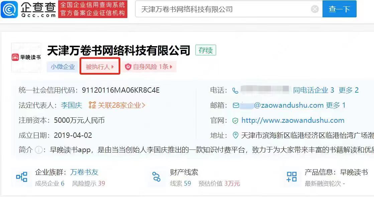Click the phone icon next to 电话
Screen dimensions: 374x197
click(235, 91)
